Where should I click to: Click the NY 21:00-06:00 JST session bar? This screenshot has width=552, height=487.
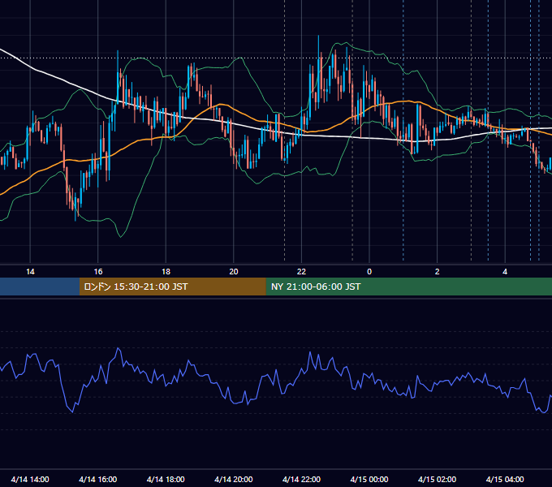[x=408, y=287]
